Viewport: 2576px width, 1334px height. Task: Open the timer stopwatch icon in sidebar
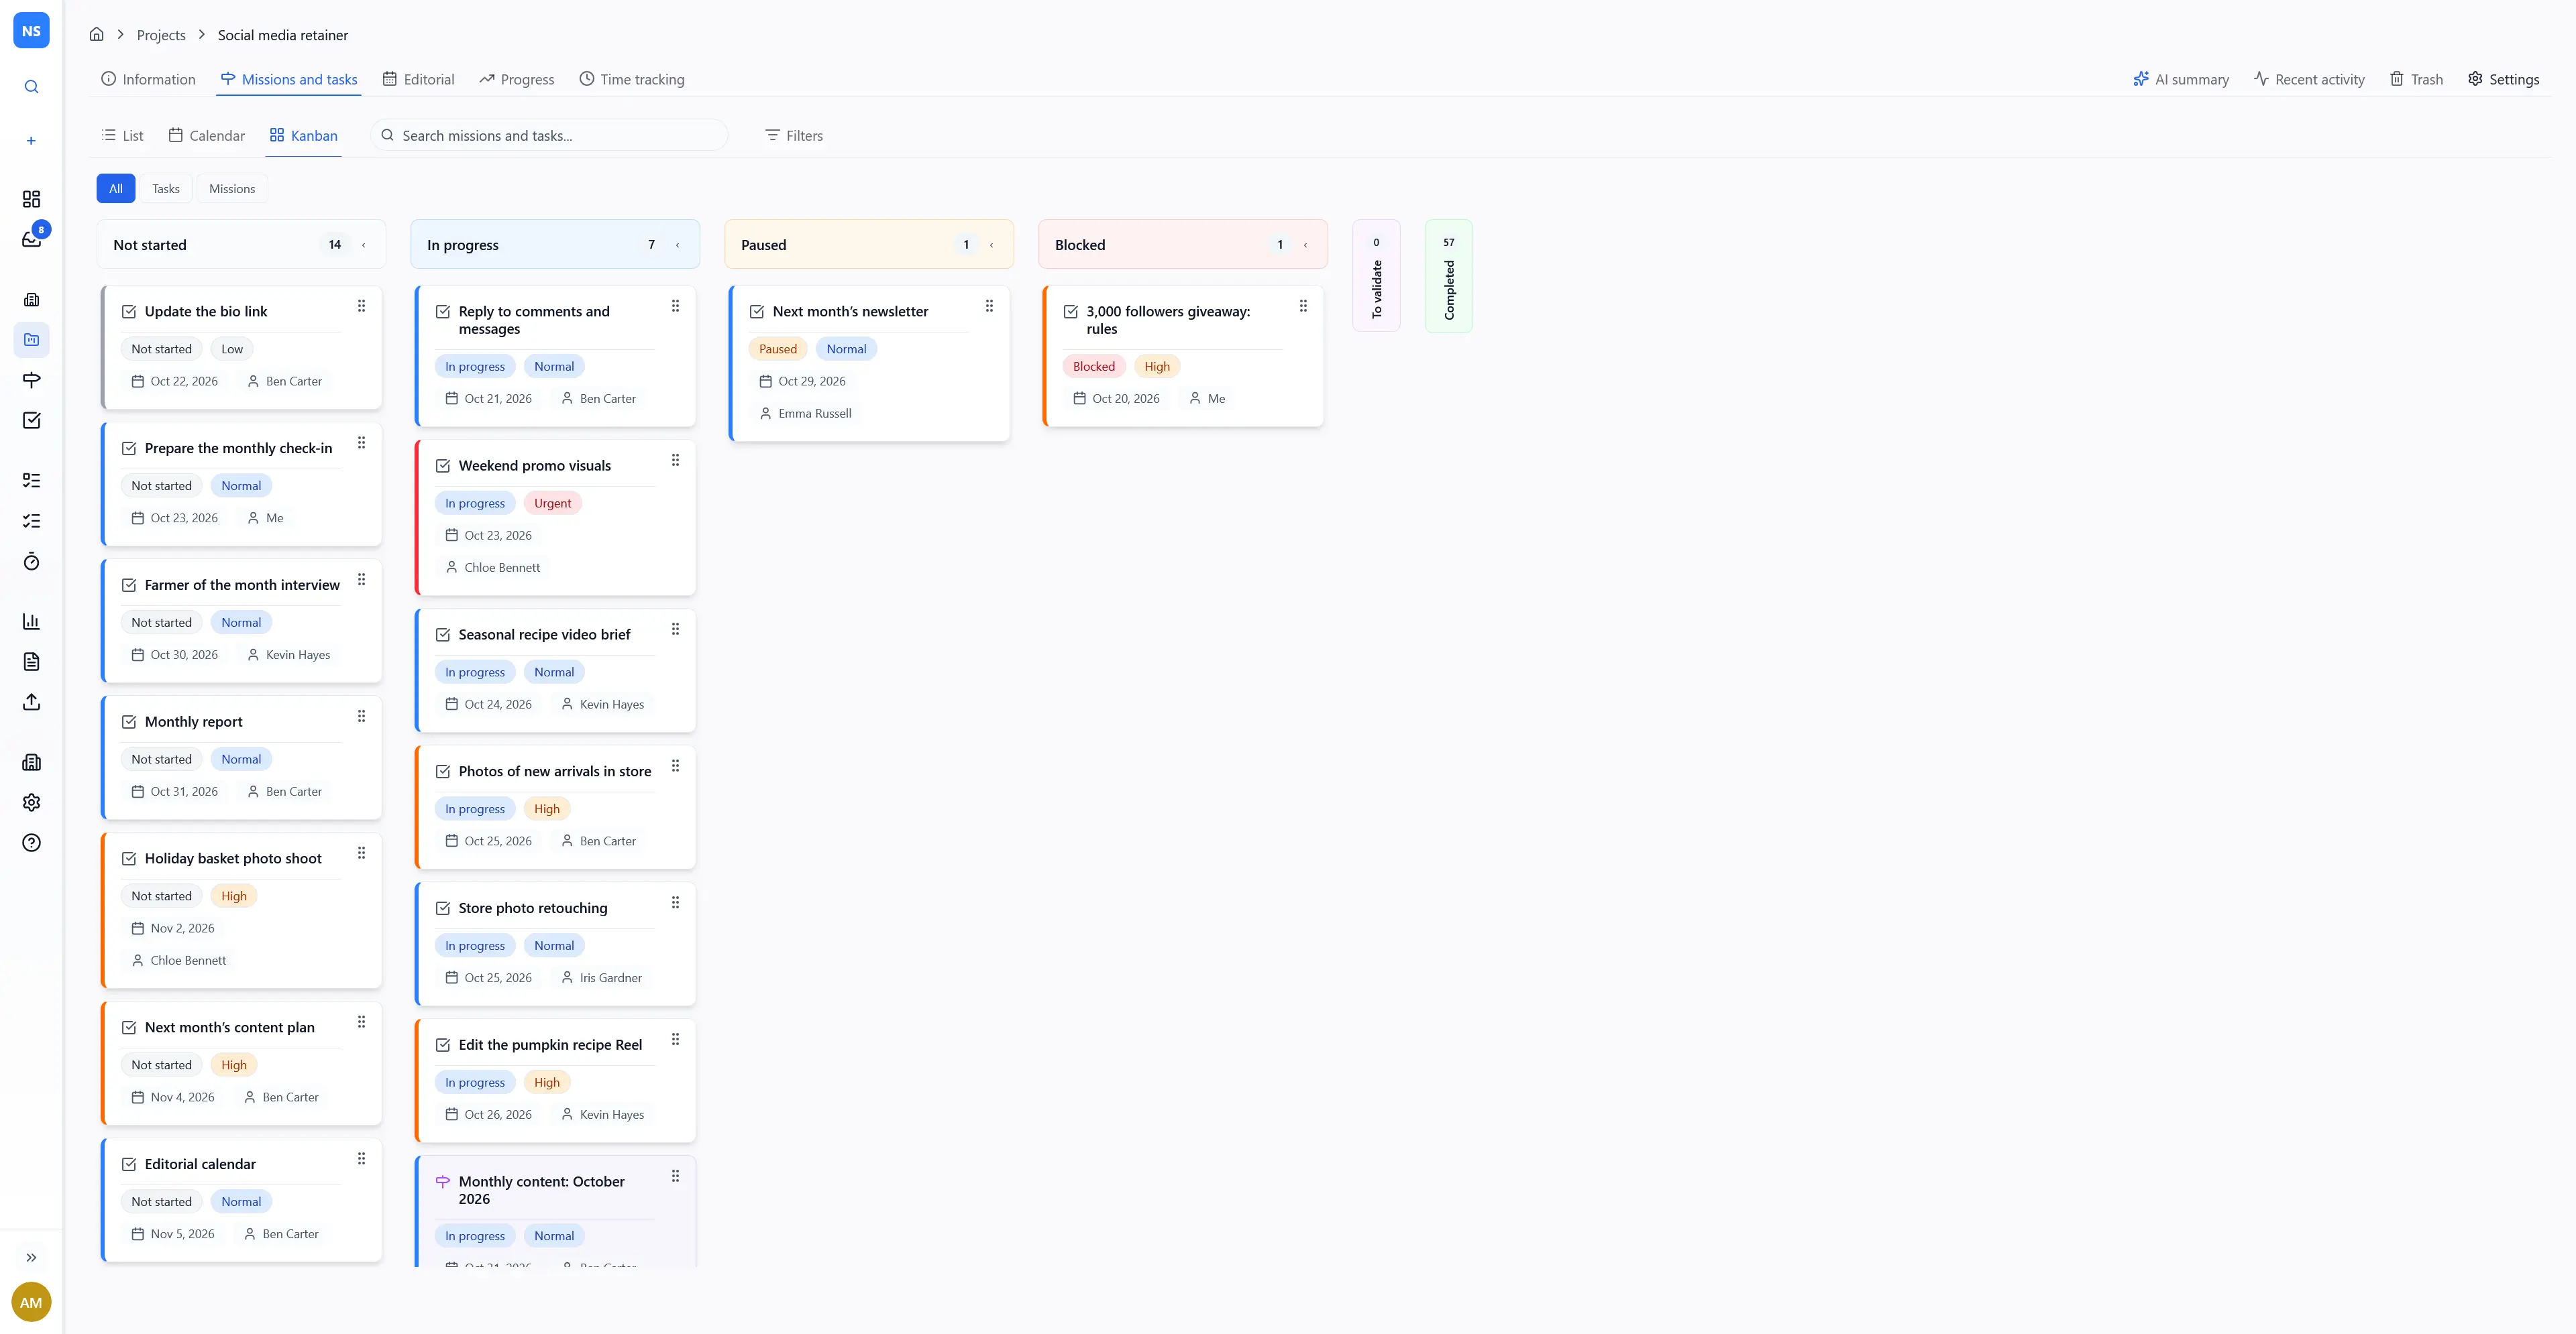coord(31,562)
